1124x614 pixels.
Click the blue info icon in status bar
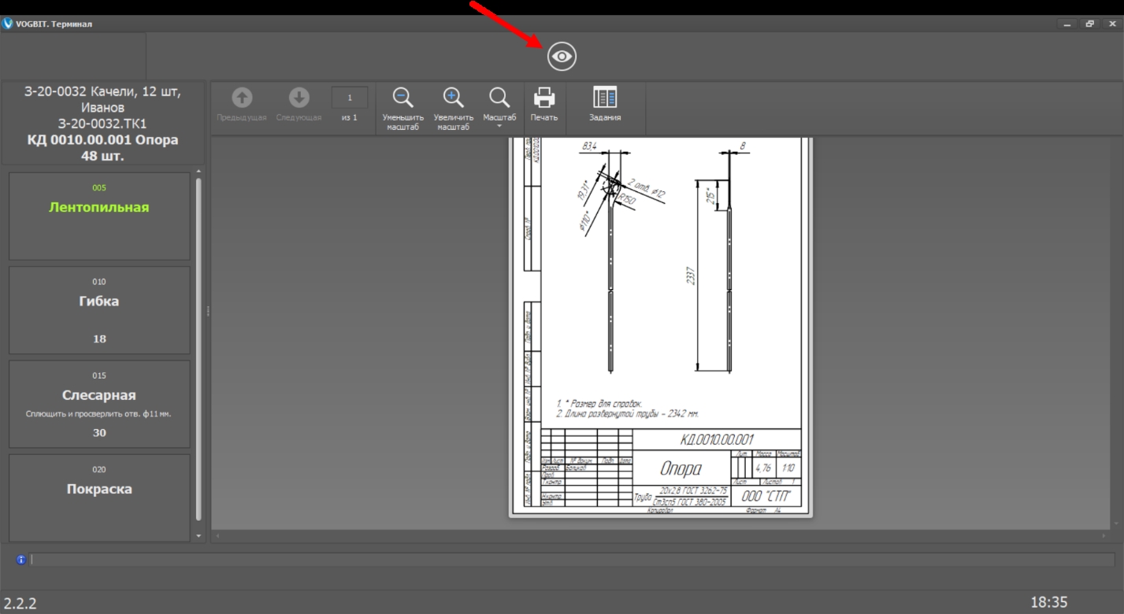(x=21, y=560)
